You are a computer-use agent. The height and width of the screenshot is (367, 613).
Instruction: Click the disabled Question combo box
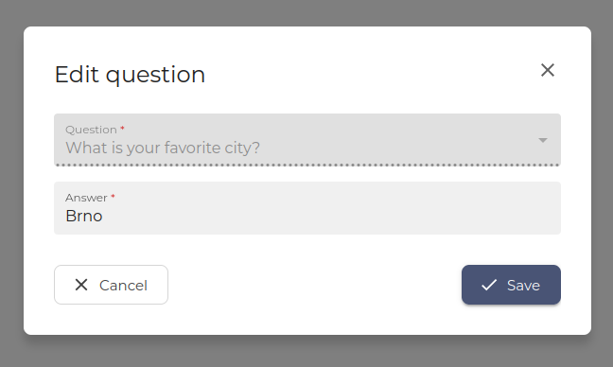coord(307,140)
